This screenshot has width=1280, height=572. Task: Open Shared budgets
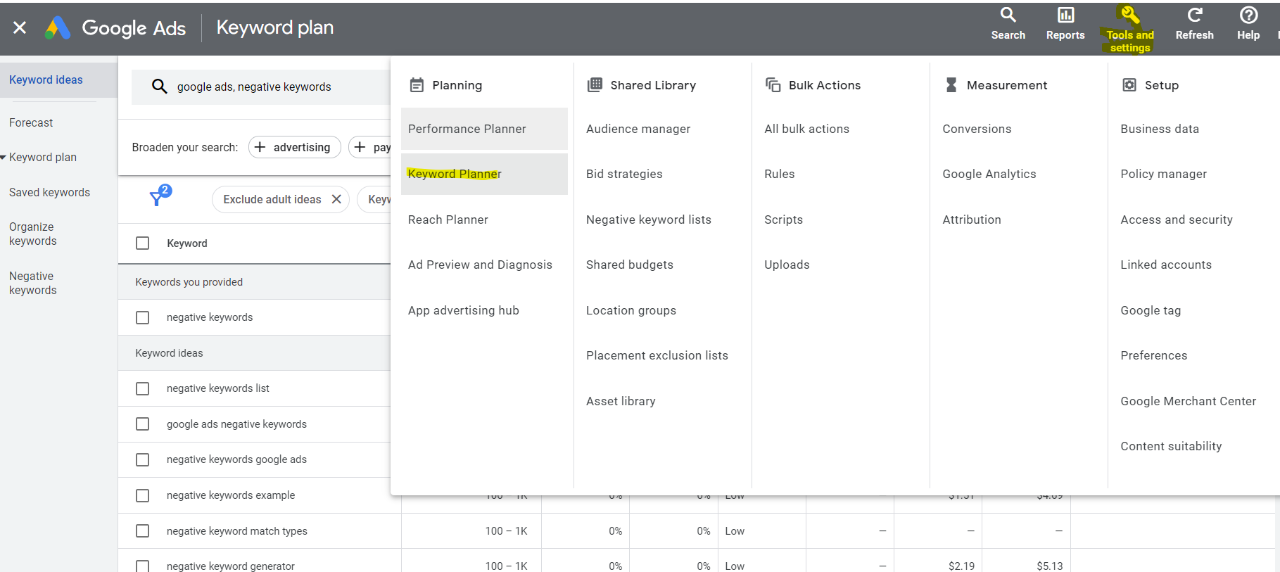[630, 265]
